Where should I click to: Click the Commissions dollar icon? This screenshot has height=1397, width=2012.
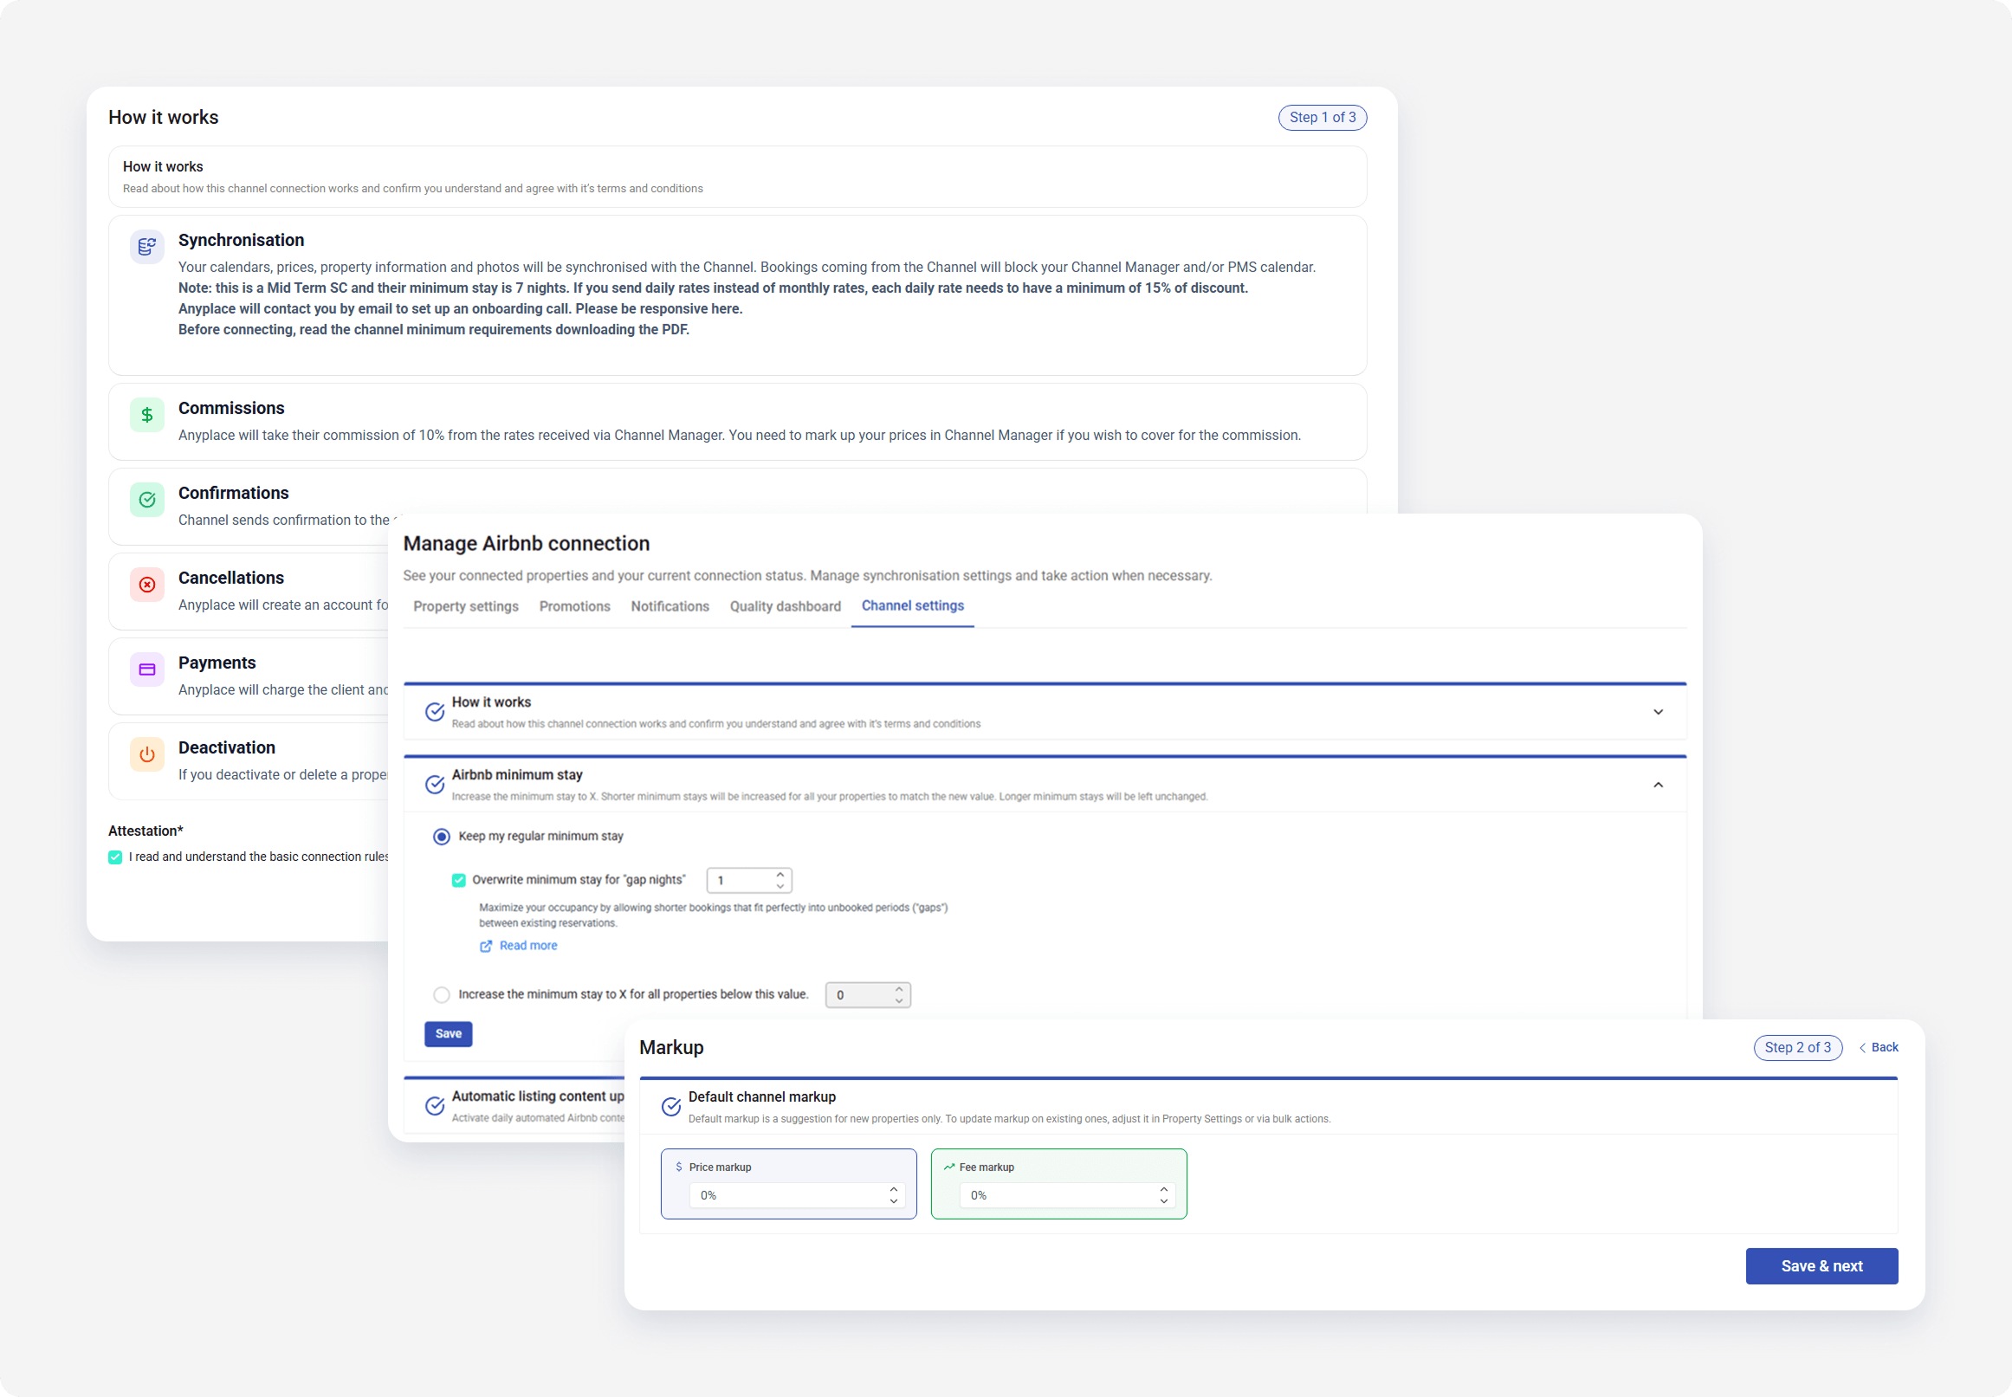coord(147,415)
